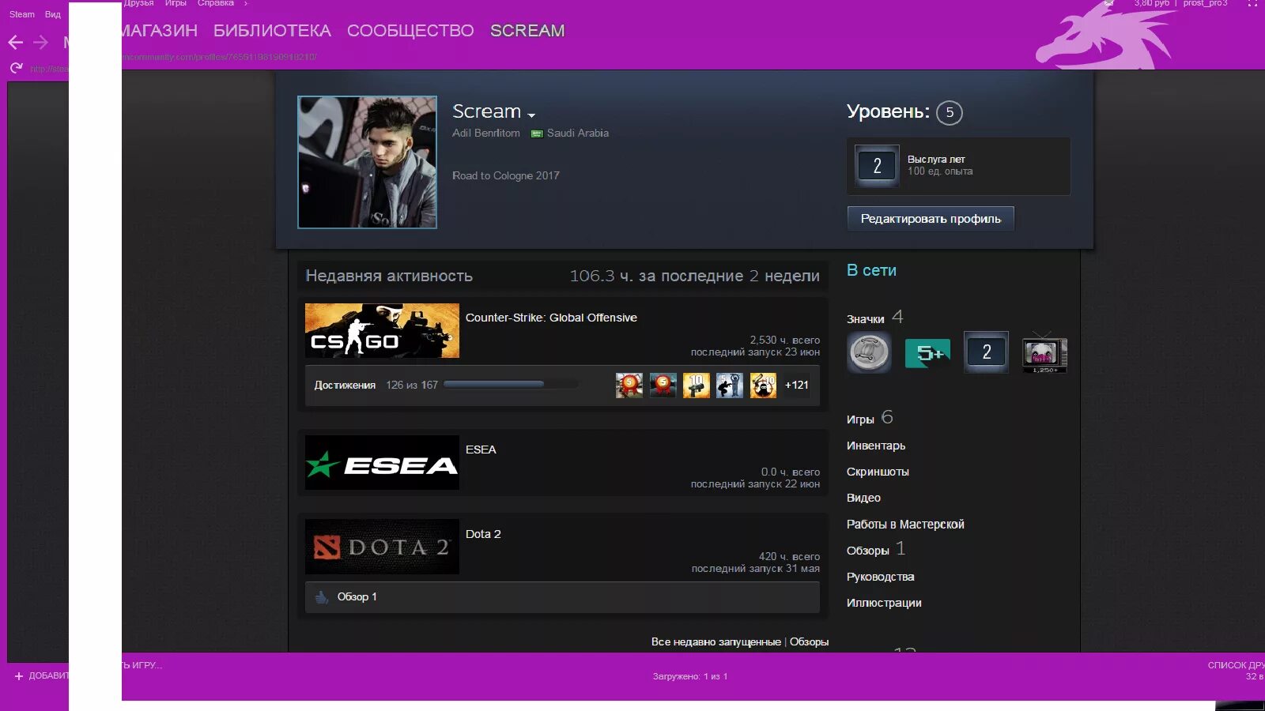Open the number 2 badge in Значки row
Viewport: 1265px width, 711px height.
pyautogui.click(x=986, y=352)
